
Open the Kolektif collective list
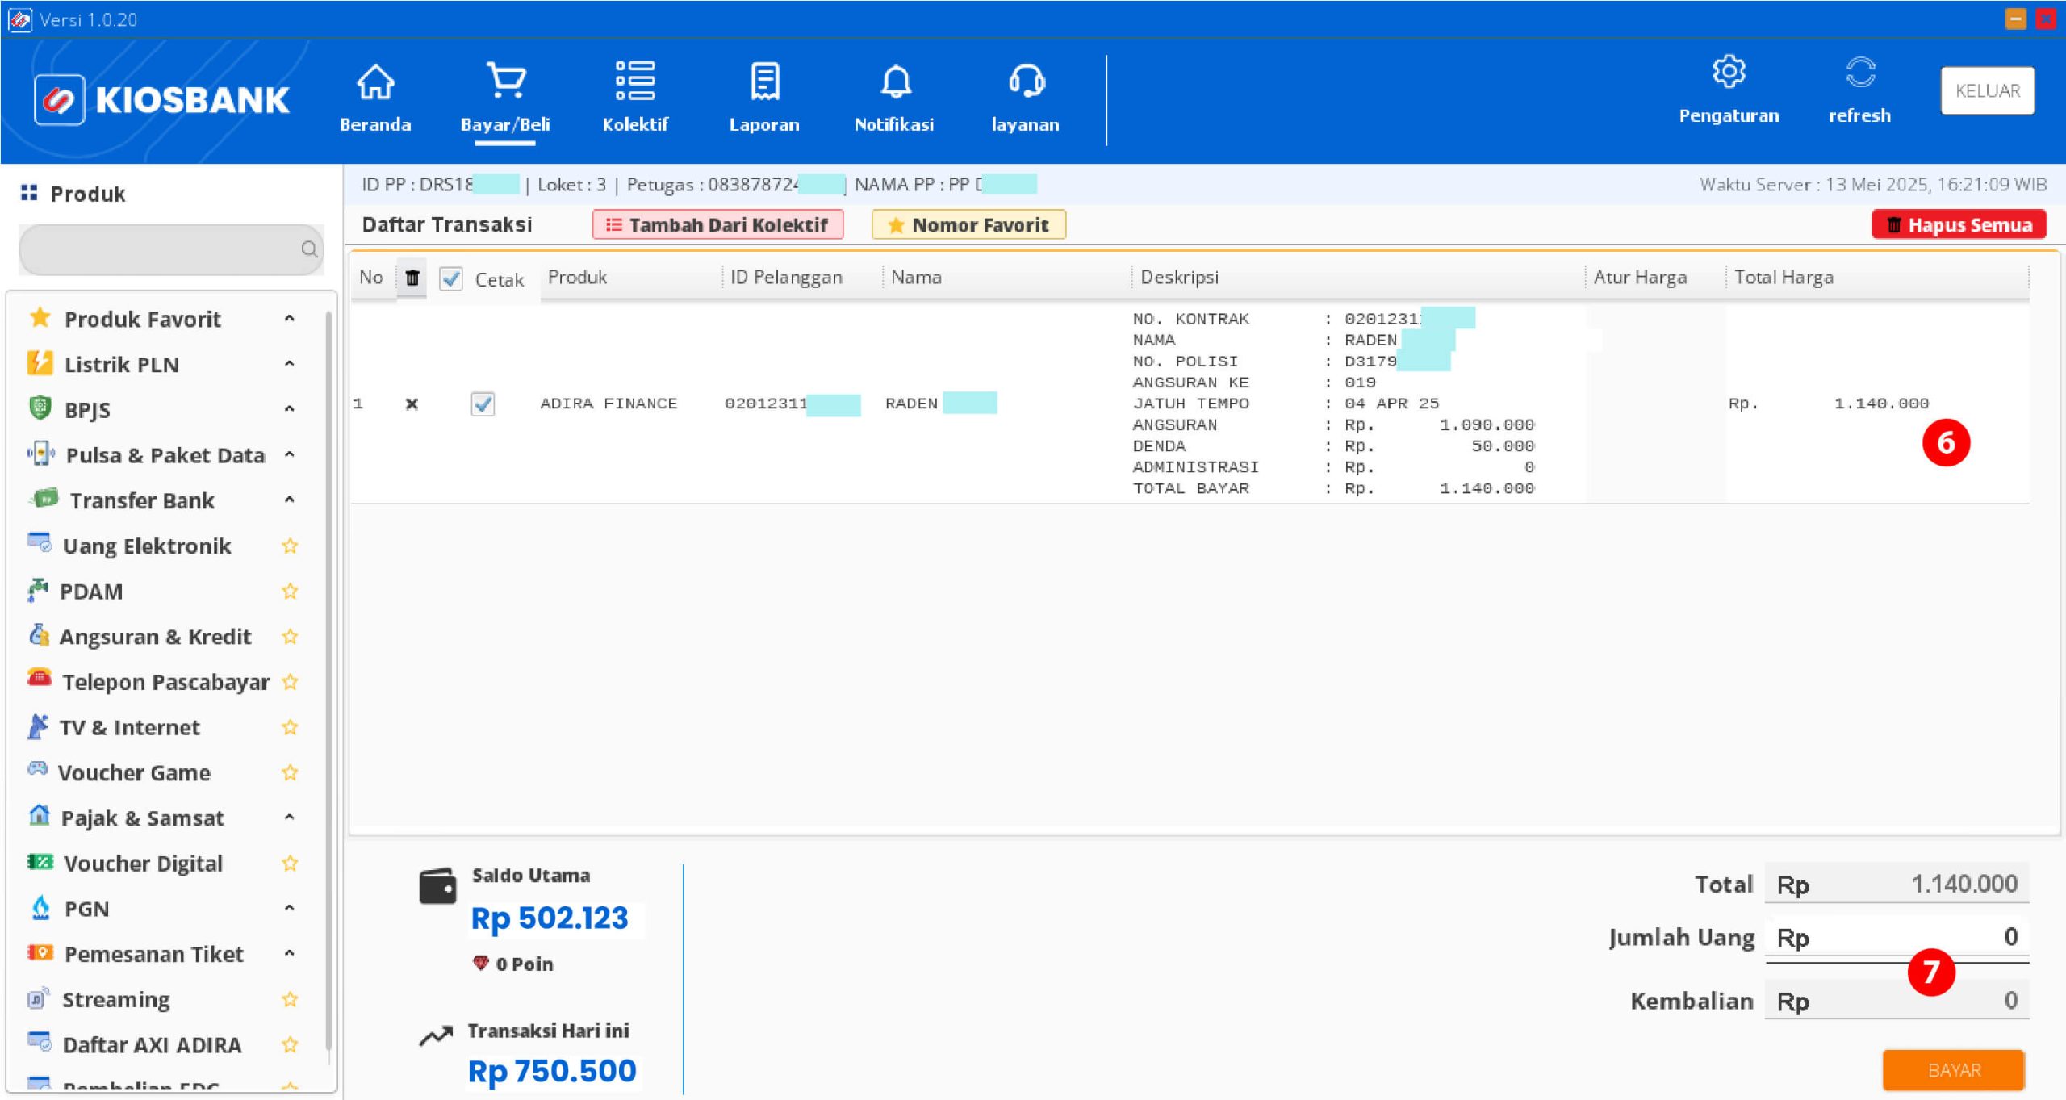pyautogui.click(x=634, y=97)
